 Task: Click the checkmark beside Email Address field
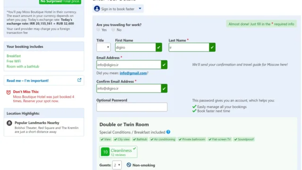(x=164, y=65)
